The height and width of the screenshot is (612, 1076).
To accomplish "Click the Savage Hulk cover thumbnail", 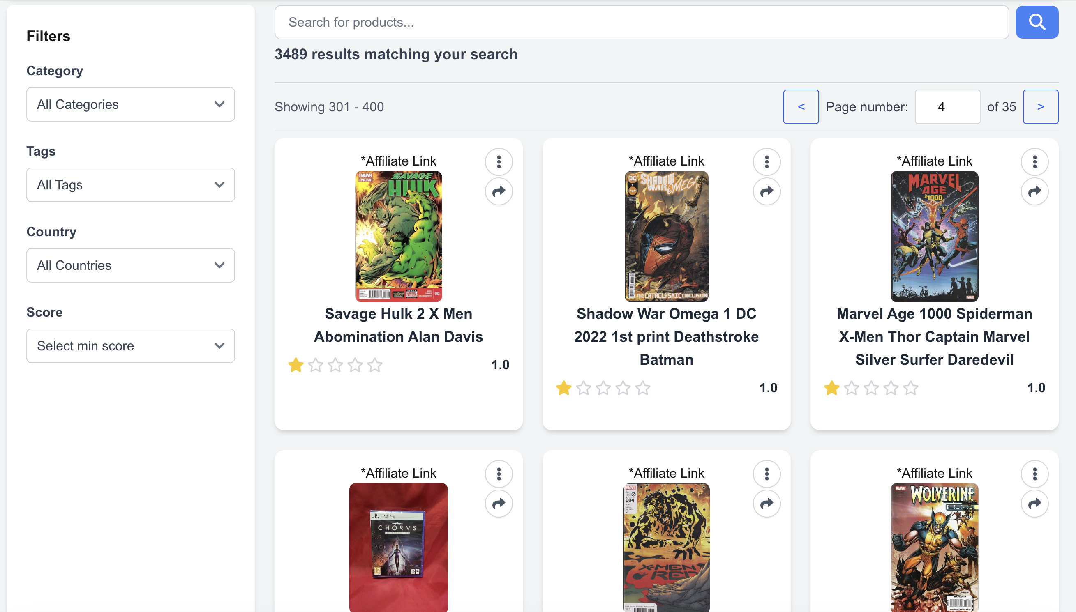I will click(398, 237).
